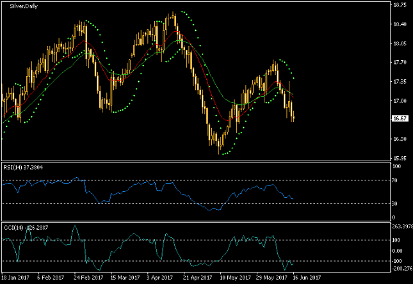413x284 pixels.
Task: Click the 29 May 2017 date label
Action: [272, 278]
